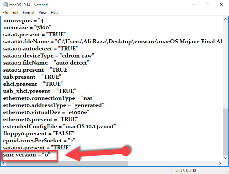Open the Edit menu
The height and width of the screenshot is (174, 229).
pyautogui.click(x=15, y=13)
